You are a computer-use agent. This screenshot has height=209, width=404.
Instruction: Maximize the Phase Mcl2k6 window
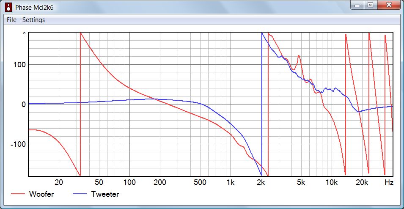tap(370, 5)
